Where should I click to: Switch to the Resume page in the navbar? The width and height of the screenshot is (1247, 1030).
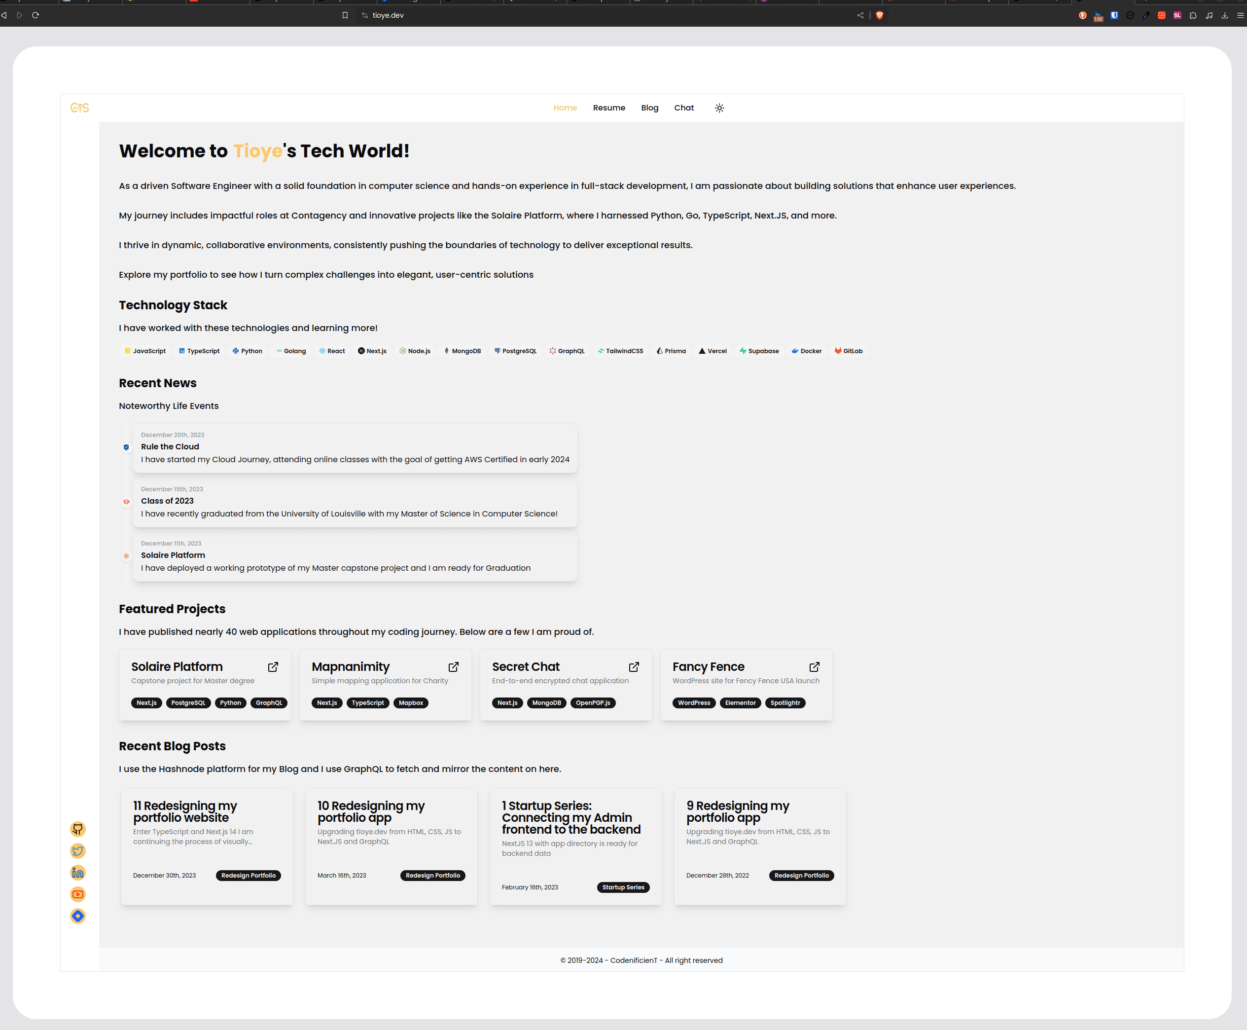point(609,108)
